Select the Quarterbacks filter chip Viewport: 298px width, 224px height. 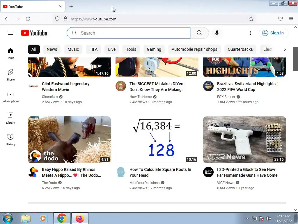point(240,49)
